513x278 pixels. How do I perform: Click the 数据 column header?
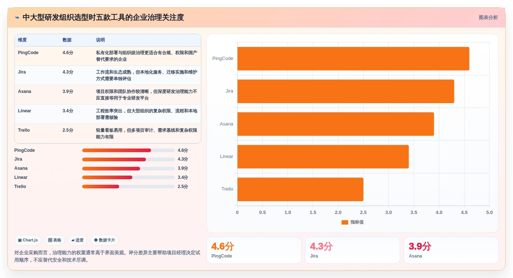(67, 40)
